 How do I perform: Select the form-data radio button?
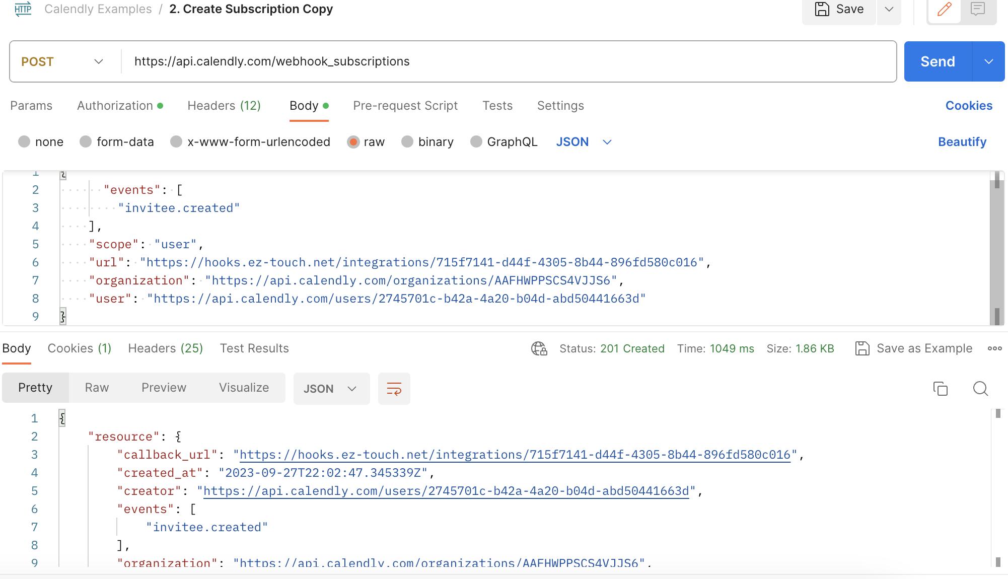pos(86,142)
